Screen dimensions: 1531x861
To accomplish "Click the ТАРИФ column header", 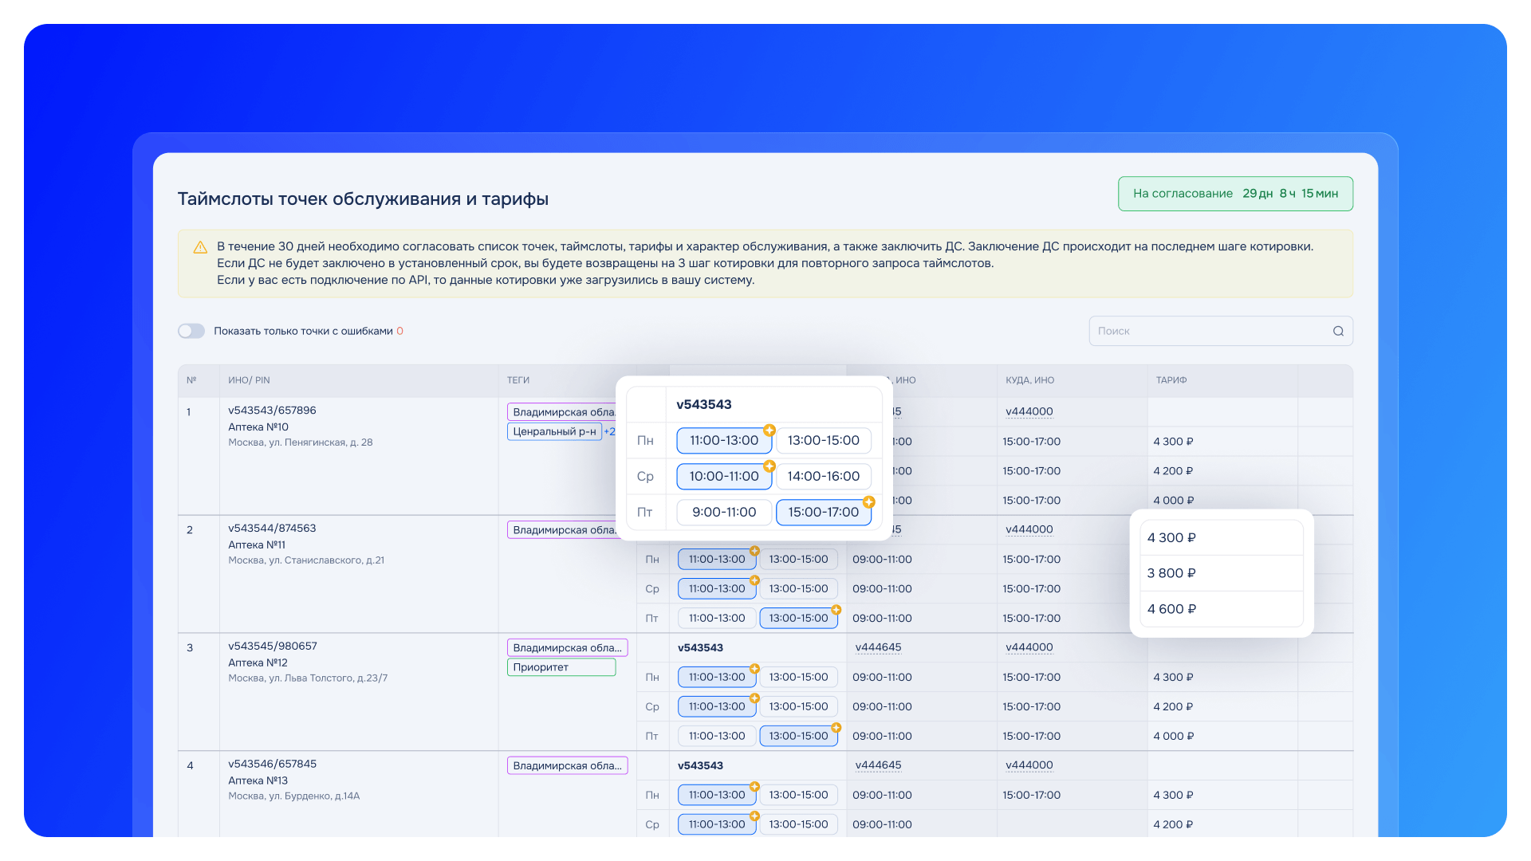I will tap(1171, 380).
